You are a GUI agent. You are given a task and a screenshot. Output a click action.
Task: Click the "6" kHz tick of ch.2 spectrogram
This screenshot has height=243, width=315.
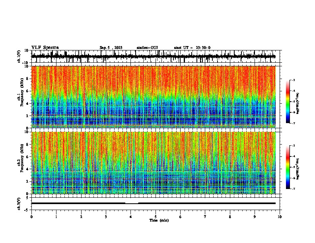tap(28, 157)
